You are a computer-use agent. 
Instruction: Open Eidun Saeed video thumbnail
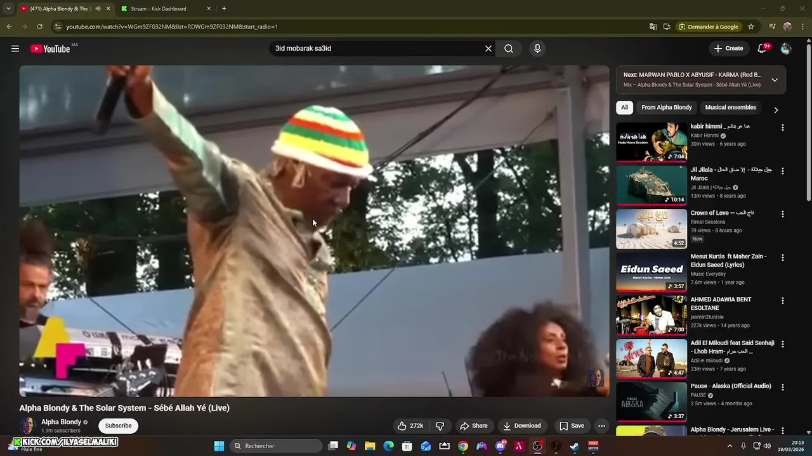click(652, 272)
